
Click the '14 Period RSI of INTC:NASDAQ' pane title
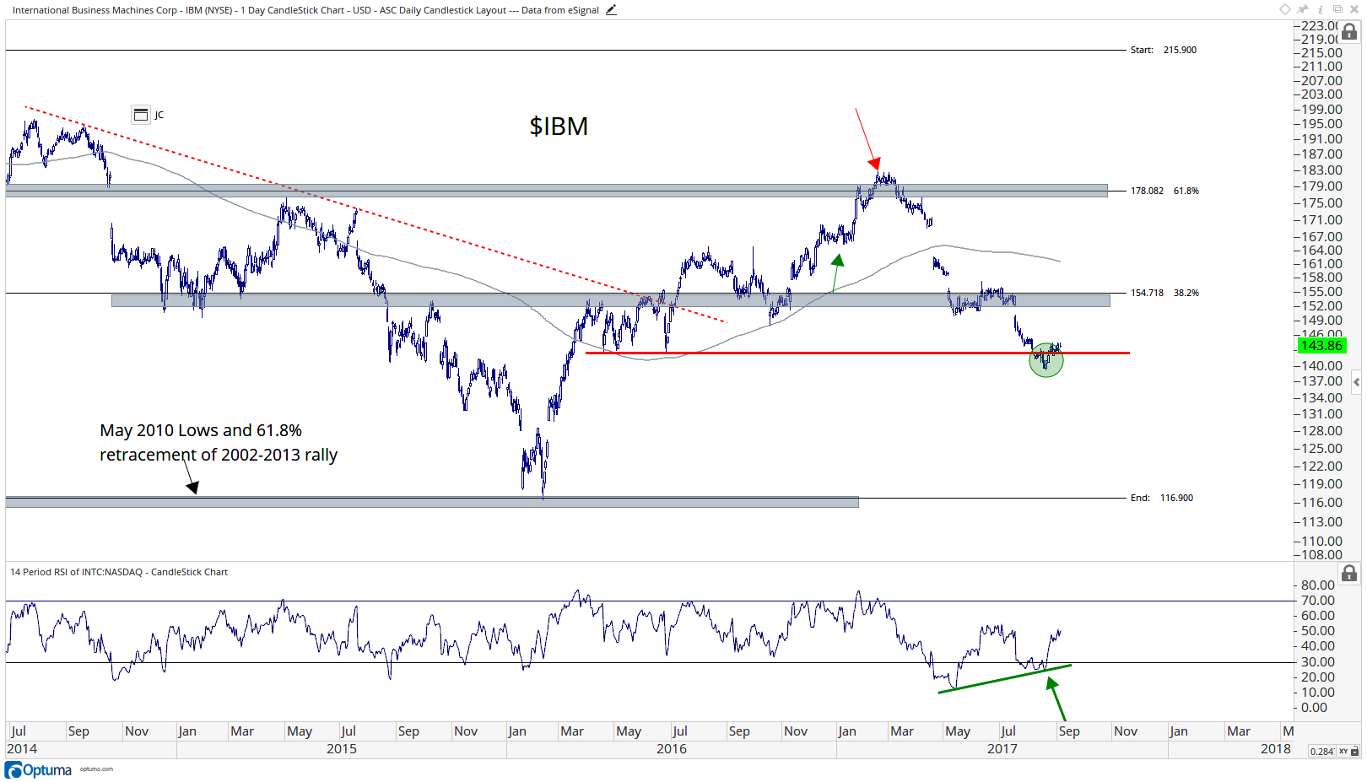119,572
